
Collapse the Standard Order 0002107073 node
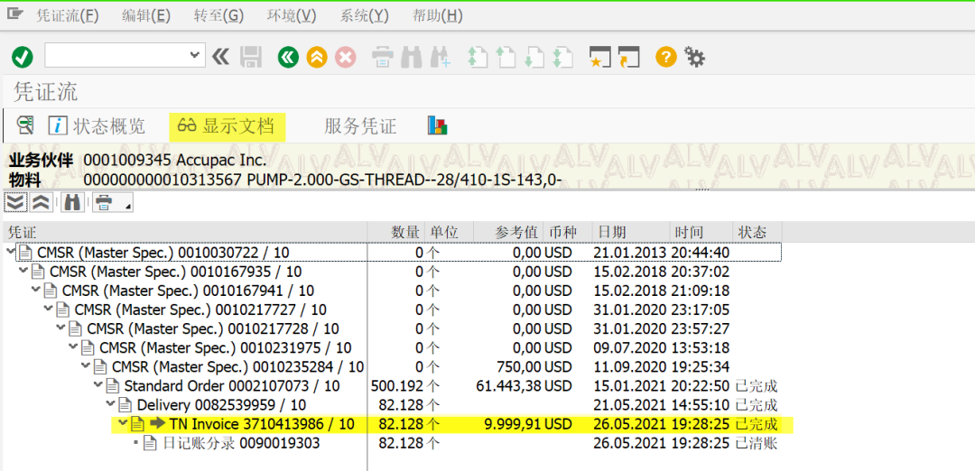(97, 385)
